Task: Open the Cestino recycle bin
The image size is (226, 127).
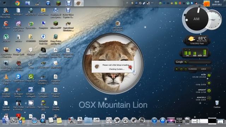Action: 217,104
